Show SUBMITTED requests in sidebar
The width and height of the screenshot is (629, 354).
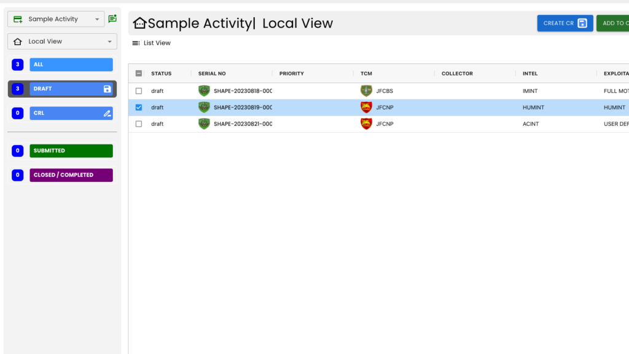(71, 151)
